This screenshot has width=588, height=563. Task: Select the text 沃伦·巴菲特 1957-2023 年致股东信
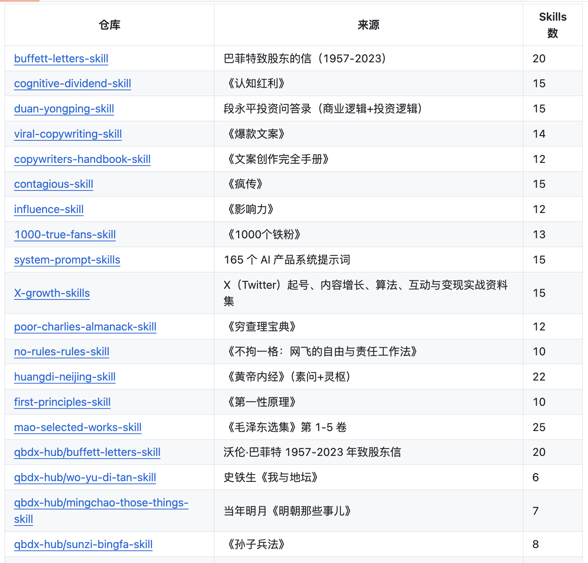(312, 452)
